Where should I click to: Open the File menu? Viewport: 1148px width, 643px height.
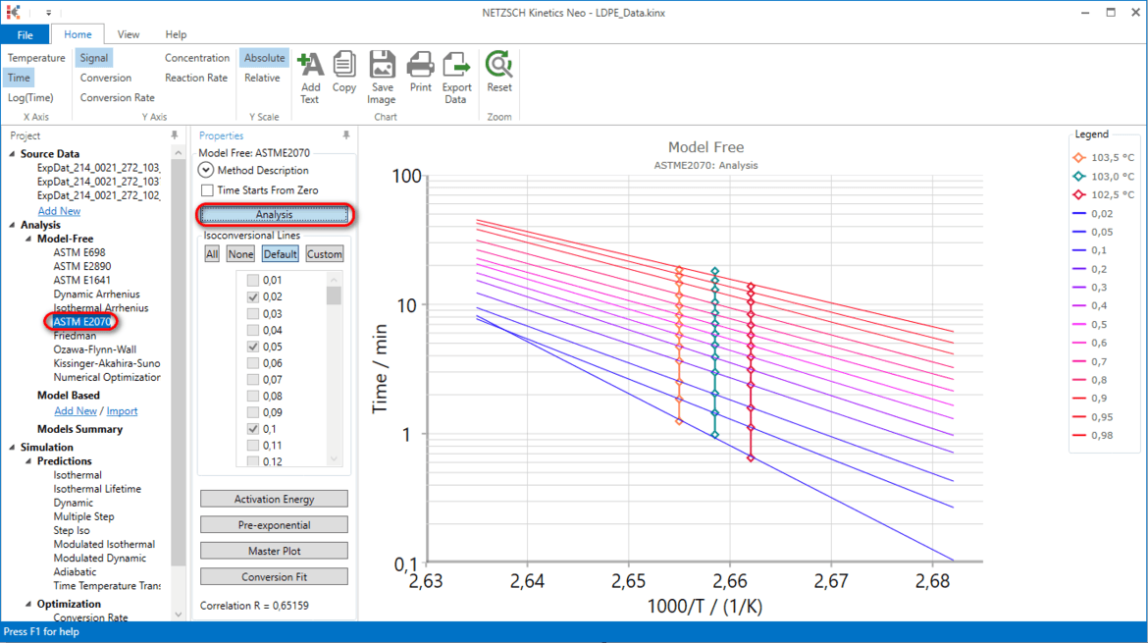point(25,34)
